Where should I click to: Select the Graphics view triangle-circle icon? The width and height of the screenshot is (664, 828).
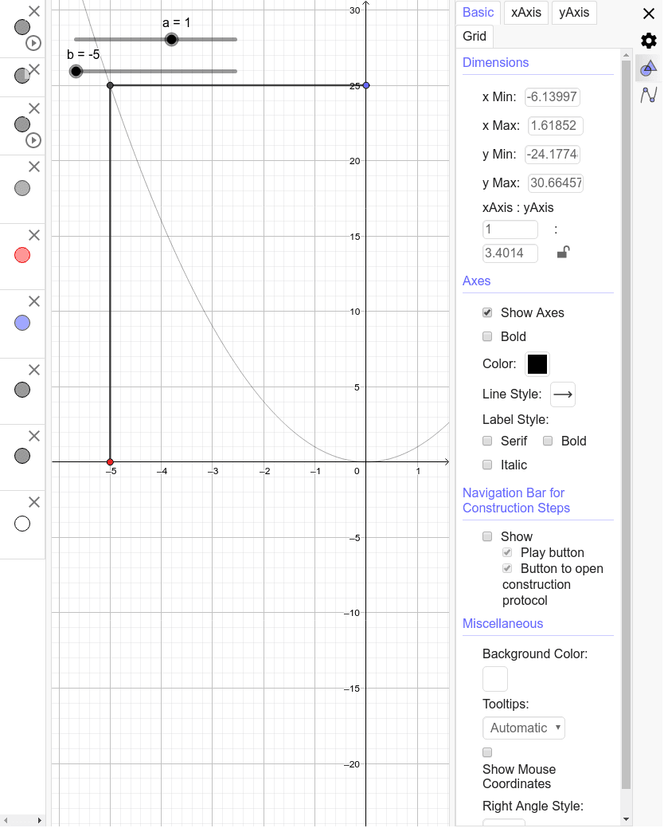(x=648, y=68)
